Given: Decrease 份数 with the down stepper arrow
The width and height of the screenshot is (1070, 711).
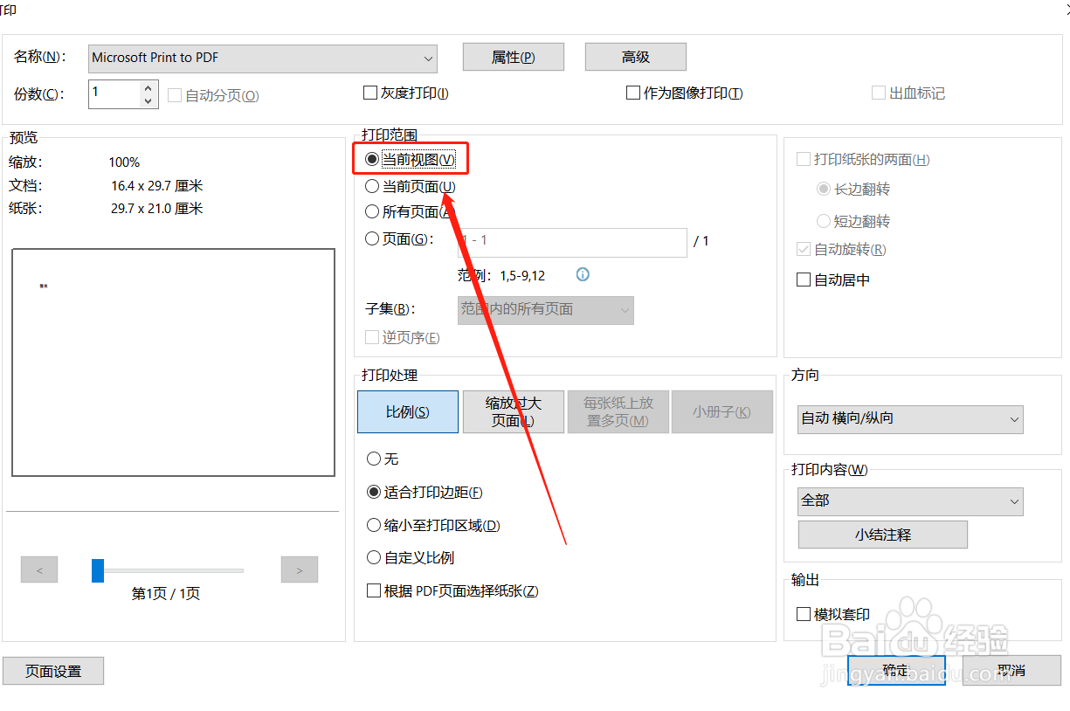Looking at the screenshot, I should [x=148, y=100].
